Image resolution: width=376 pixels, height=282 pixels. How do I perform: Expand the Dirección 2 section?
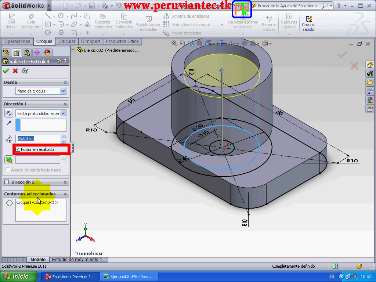click(65, 182)
